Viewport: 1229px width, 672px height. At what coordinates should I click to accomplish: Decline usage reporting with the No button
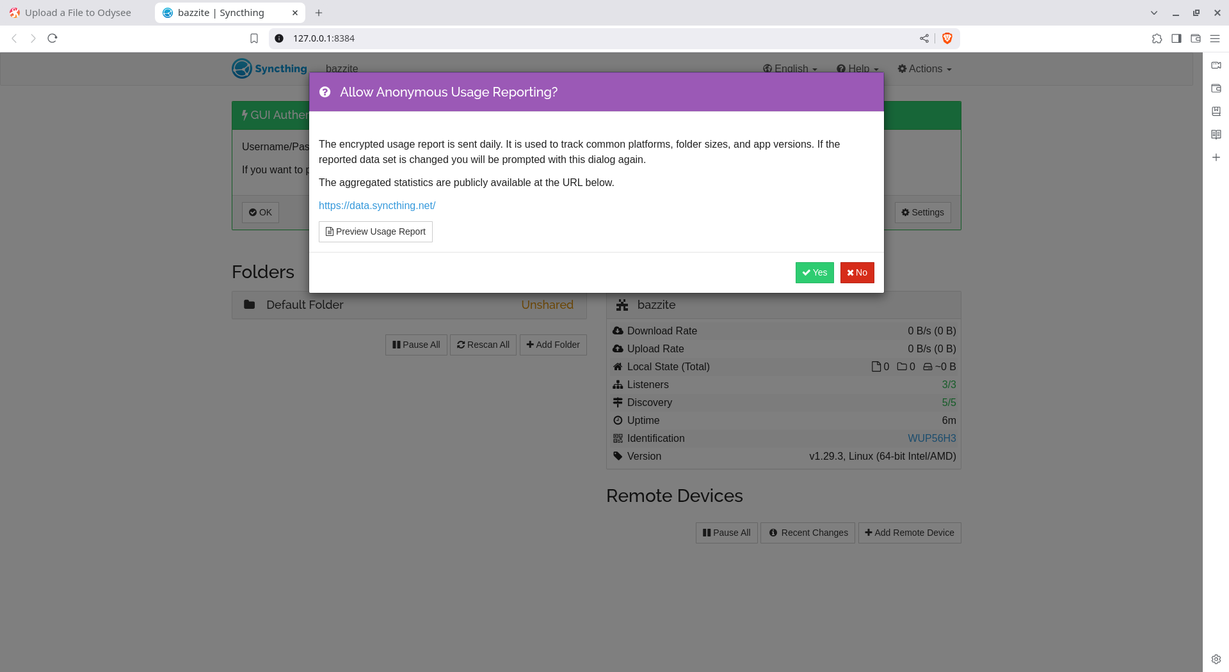point(857,272)
